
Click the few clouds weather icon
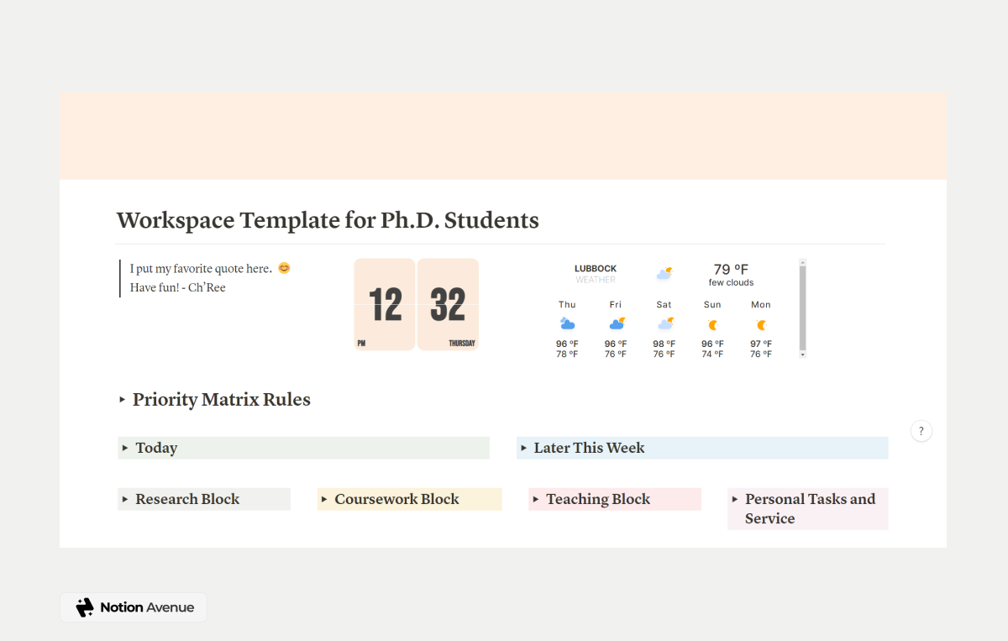point(664,272)
